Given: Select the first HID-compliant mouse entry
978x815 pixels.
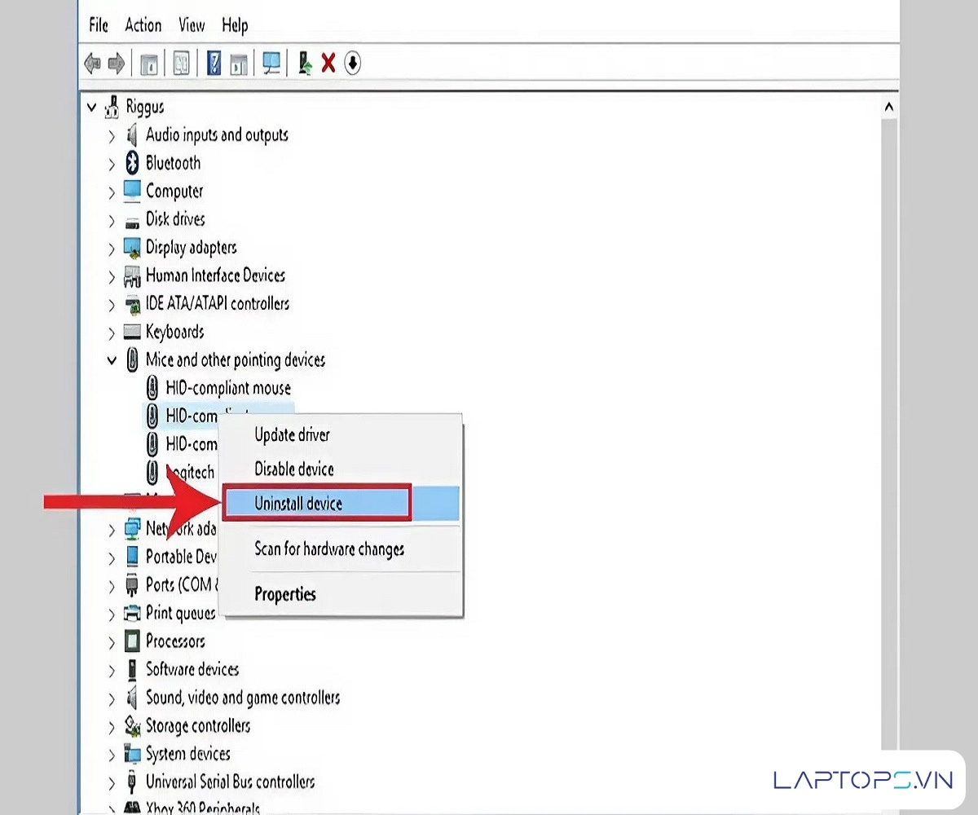Looking at the screenshot, I should (227, 388).
